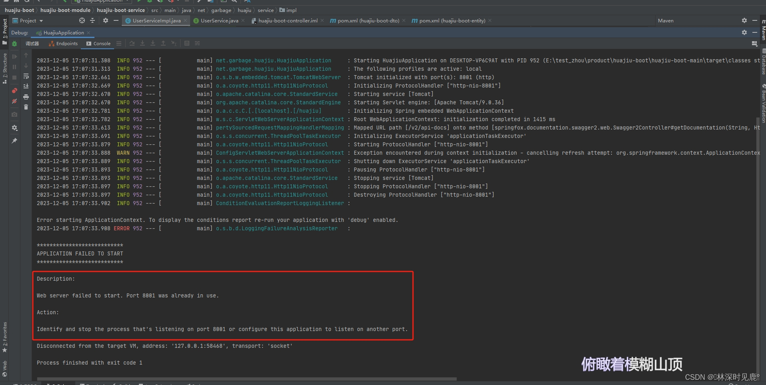Switch to the 调试器 debugger tab
This screenshot has width=766, height=385.
(32, 44)
